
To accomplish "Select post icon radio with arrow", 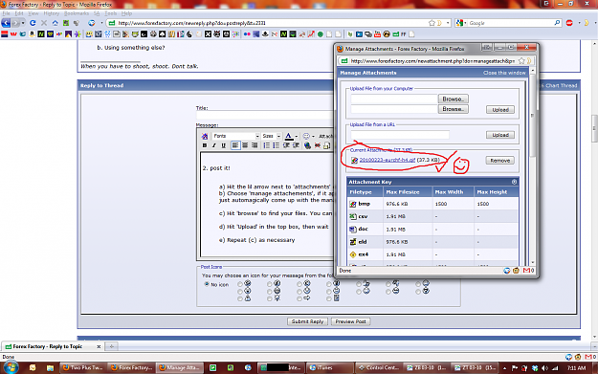I will tap(299, 298).
